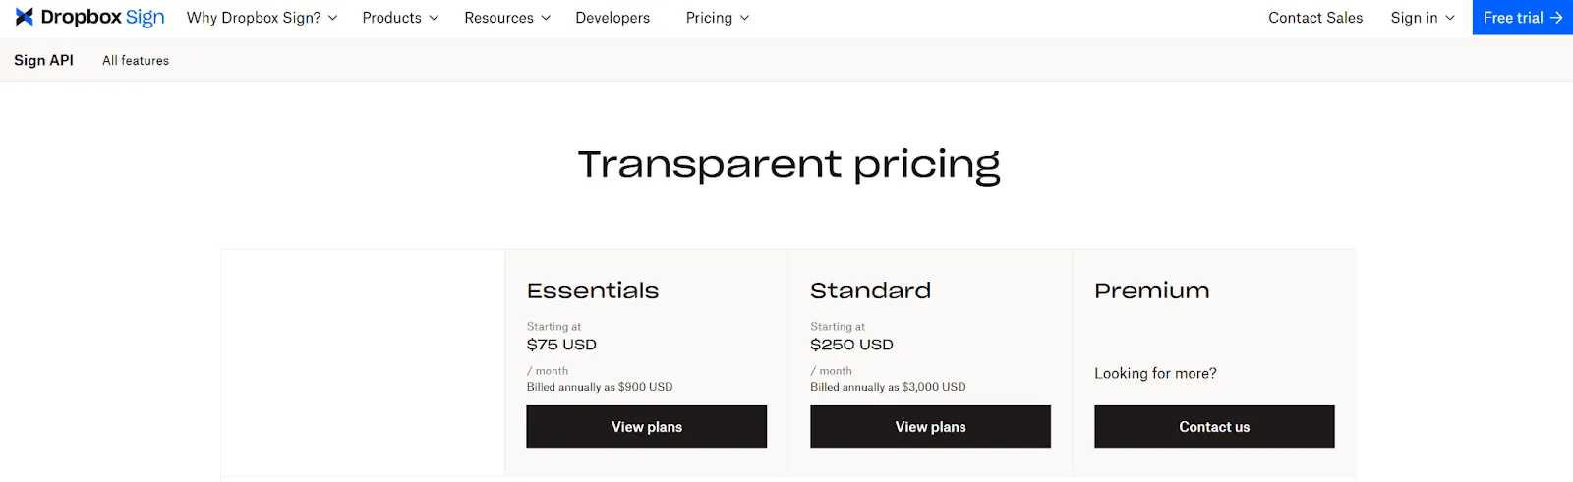Select the Sign API tab
Viewport: 1573px width, 482px height.
(43, 60)
